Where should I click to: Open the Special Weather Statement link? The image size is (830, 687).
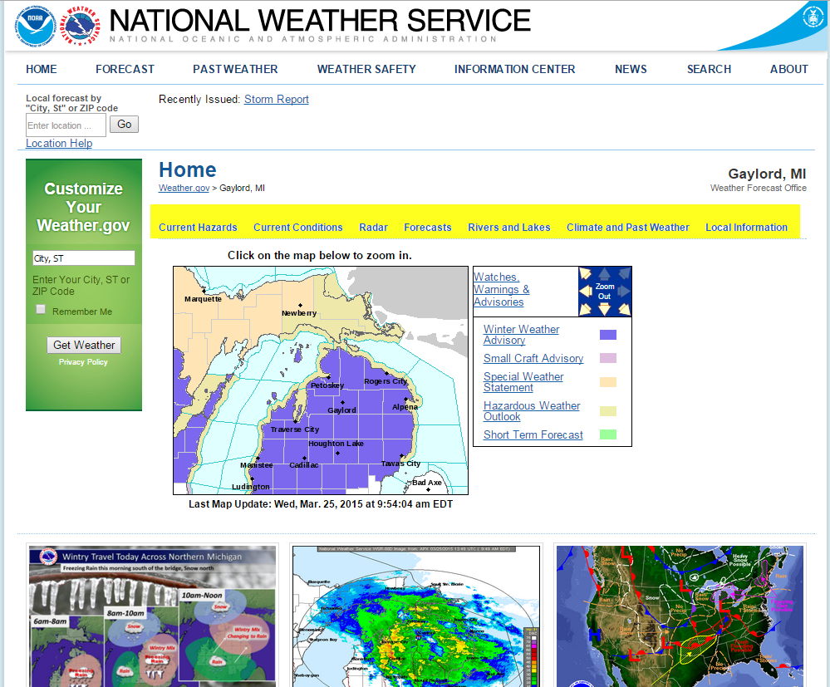click(x=523, y=382)
